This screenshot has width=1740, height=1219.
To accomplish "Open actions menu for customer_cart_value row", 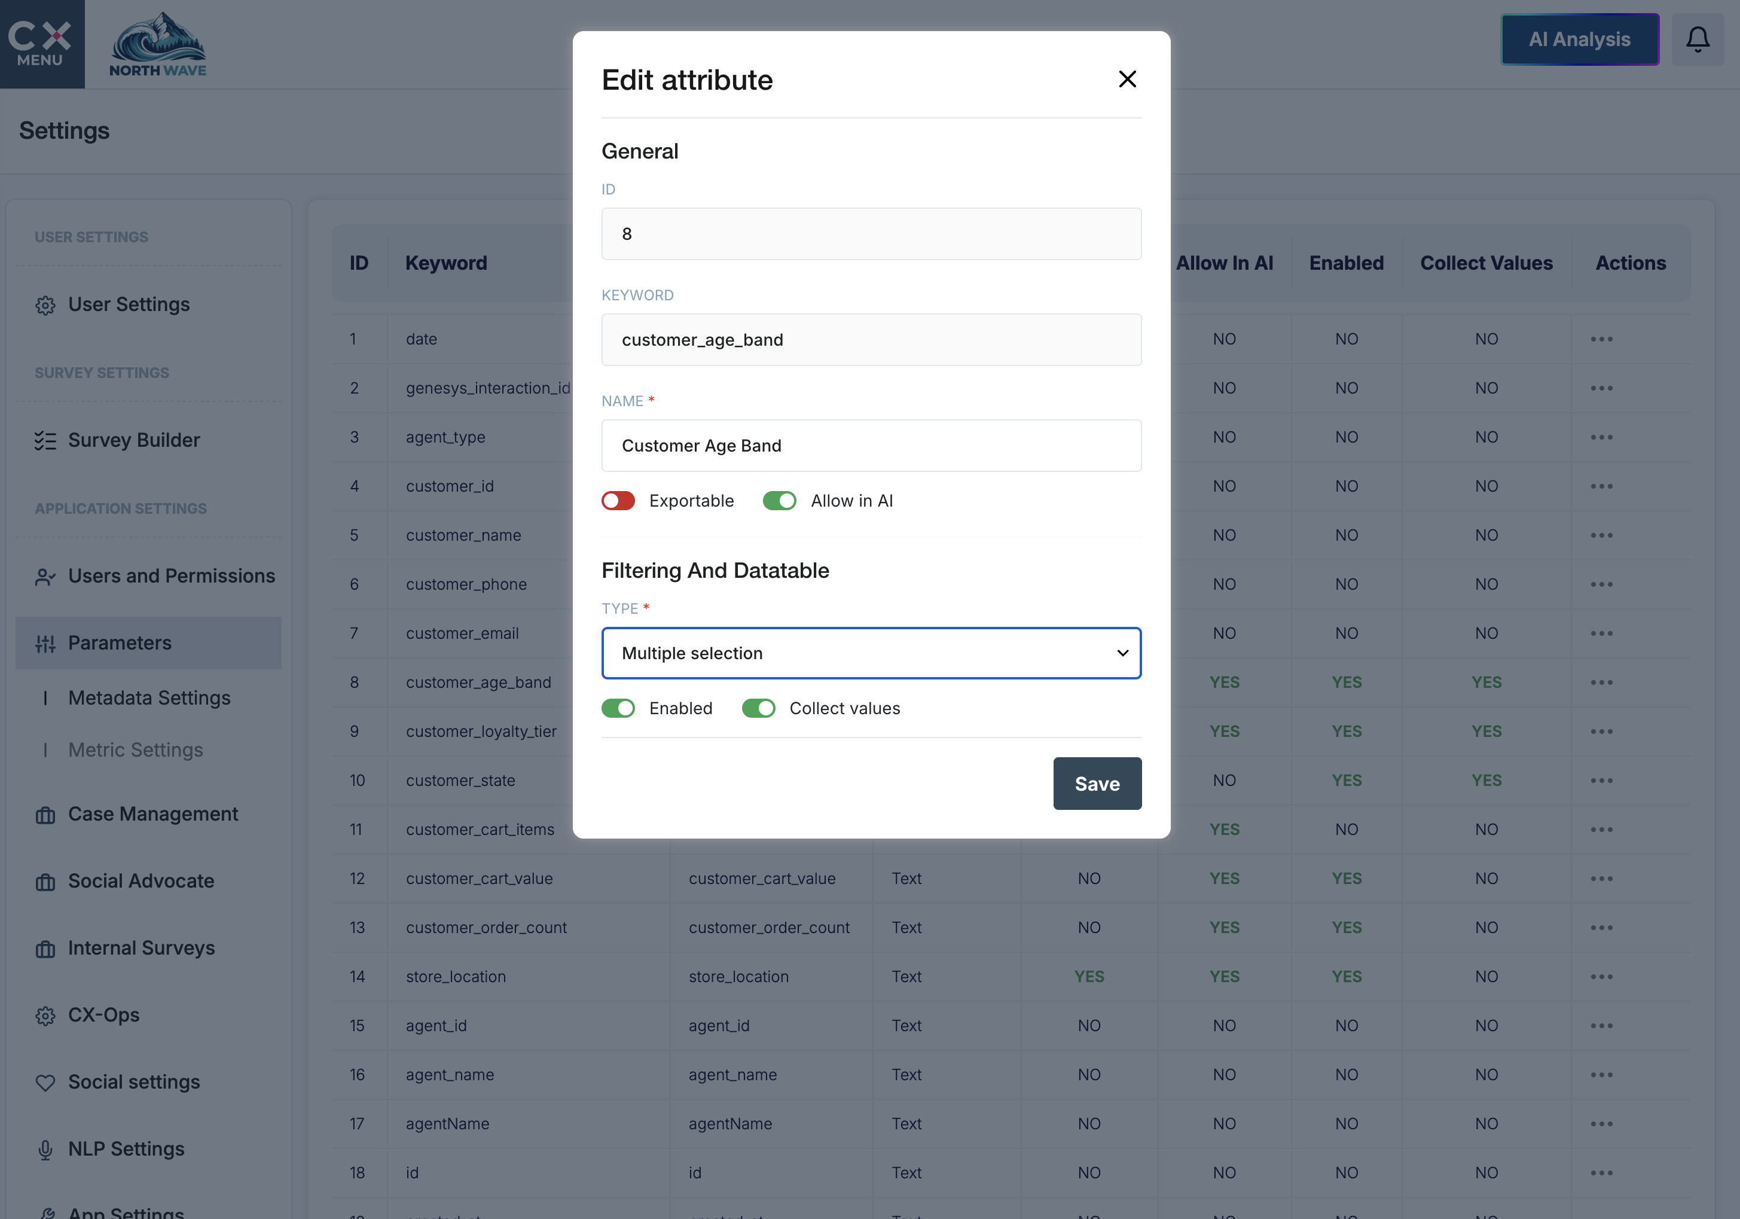I will 1601,879.
